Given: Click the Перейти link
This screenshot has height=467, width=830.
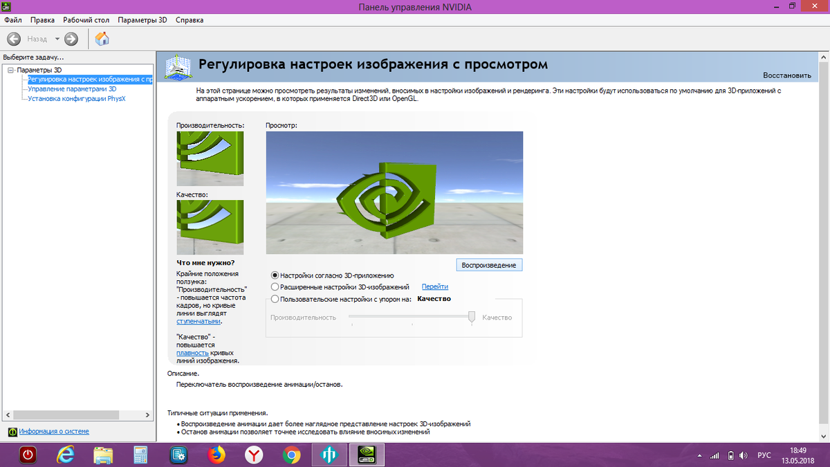Looking at the screenshot, I should [435, 286].
